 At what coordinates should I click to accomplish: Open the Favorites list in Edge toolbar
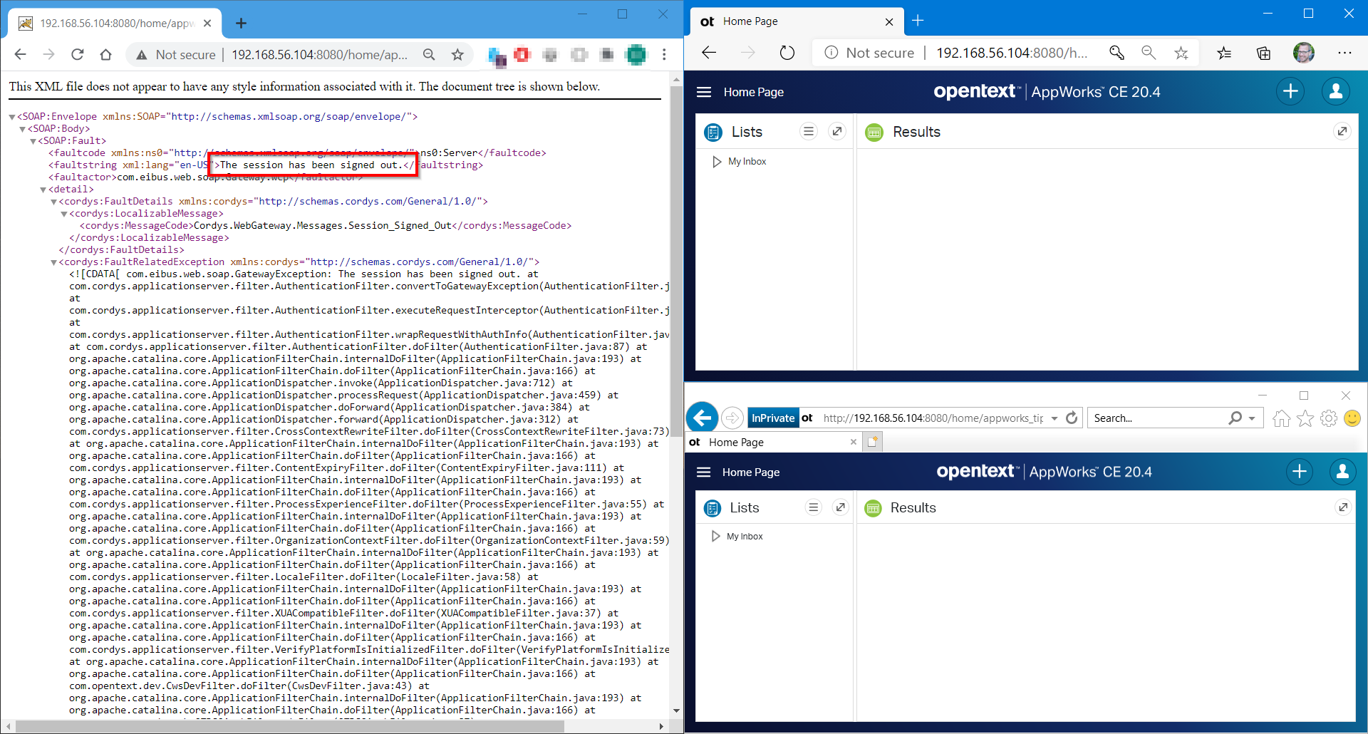1224,53
